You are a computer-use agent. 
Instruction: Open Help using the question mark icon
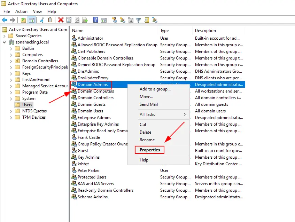click(x=95, y=20)
